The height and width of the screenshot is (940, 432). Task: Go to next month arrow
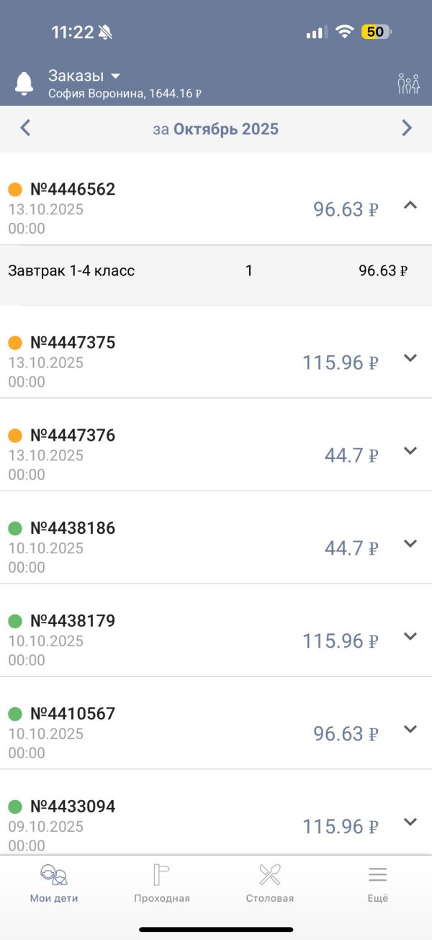[x=407, y=128]
